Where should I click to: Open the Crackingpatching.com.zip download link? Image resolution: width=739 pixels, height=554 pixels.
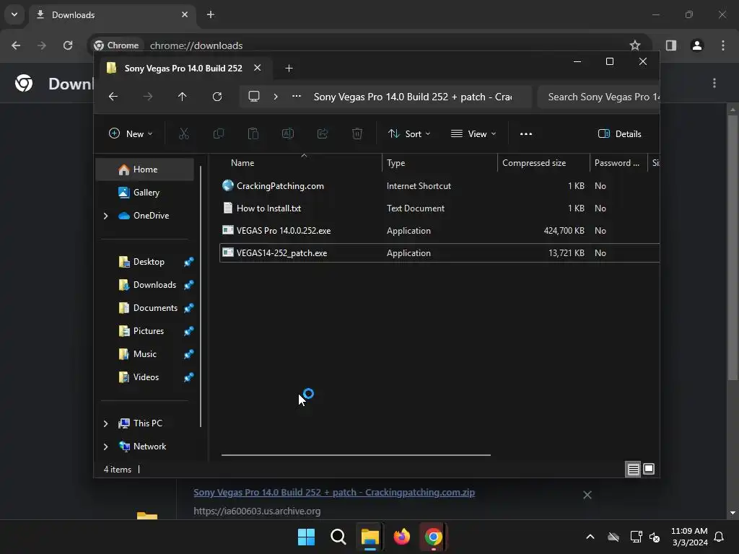tap(334, 492)
